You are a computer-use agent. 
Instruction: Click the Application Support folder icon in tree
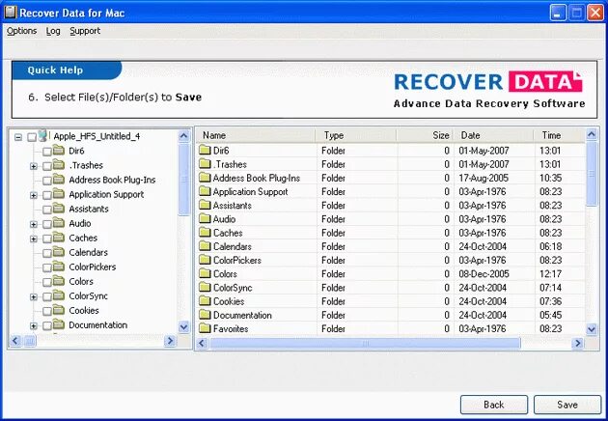click(59, 194)
